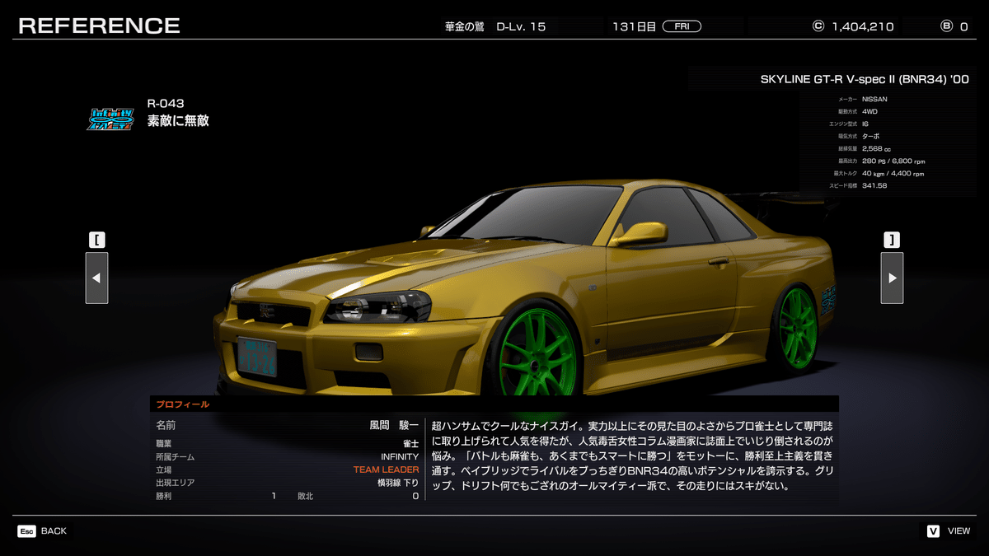Click the torque value 40 kgm / 4,400 rpm
The width and height of the screenshot is (989, 556).
(893, 173)
